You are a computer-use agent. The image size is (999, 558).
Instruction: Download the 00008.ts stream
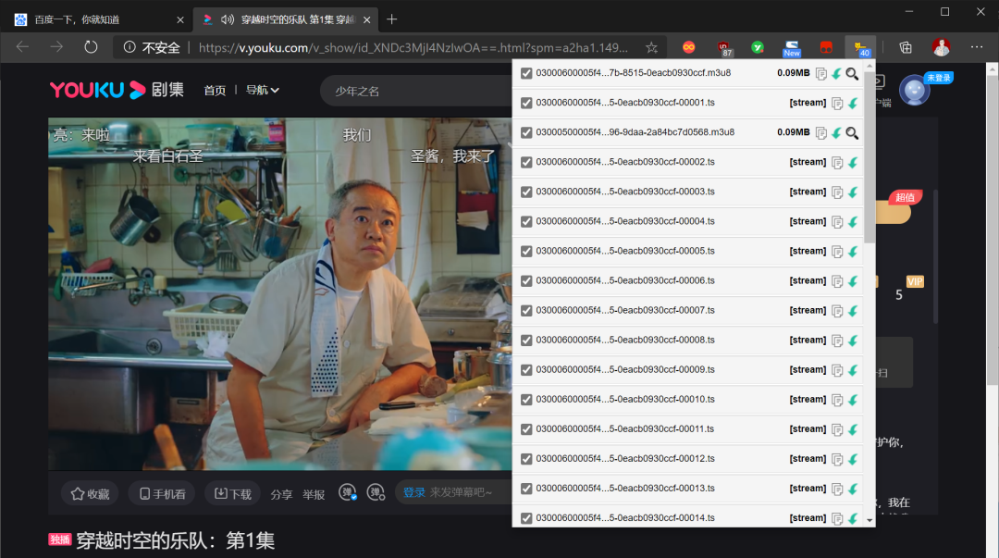click(x=853, y=341)
